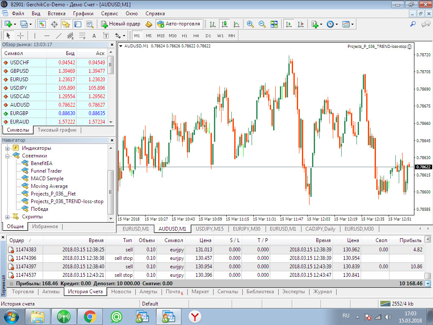Image resolution: width=433 pixels, height=325 pixels.
Task: Open the Журнал terminal tab
Action: 322,292
